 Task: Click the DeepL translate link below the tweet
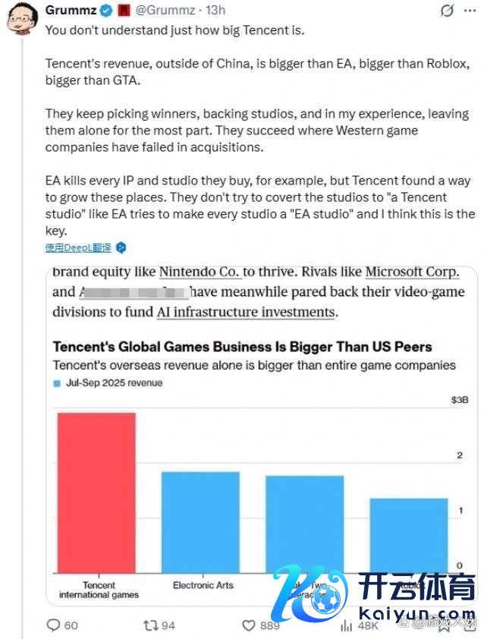pos(78,247)
